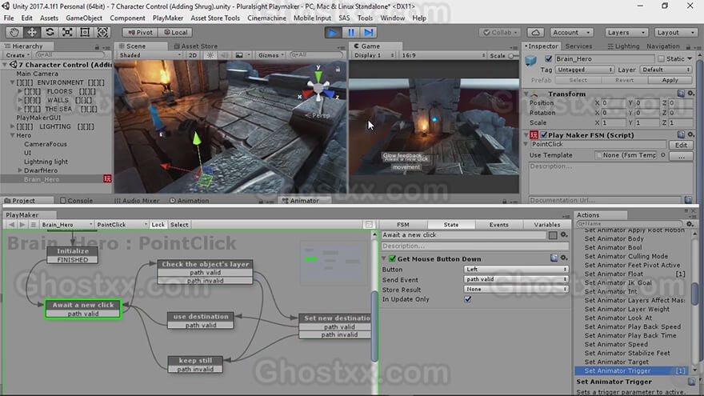
Task: Click the Pause button
Action: pyautogui.click(x=350, y=32)
